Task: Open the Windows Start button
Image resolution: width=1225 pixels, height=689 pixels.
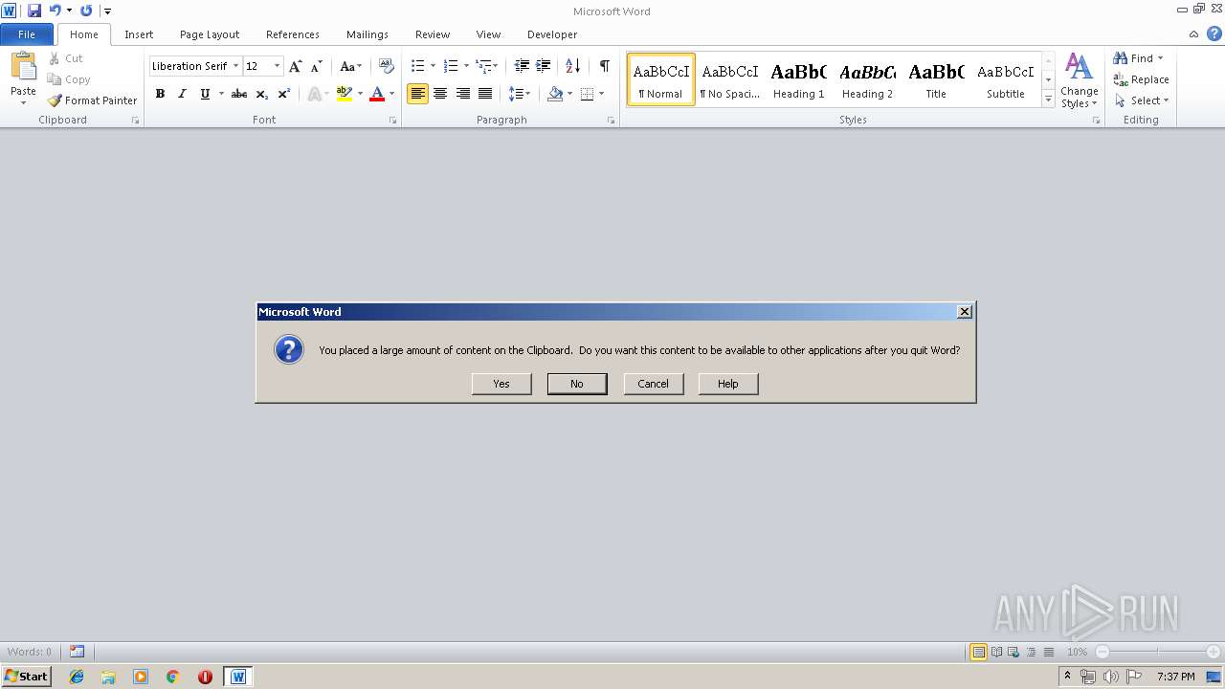Action: (x=27, y=677)
